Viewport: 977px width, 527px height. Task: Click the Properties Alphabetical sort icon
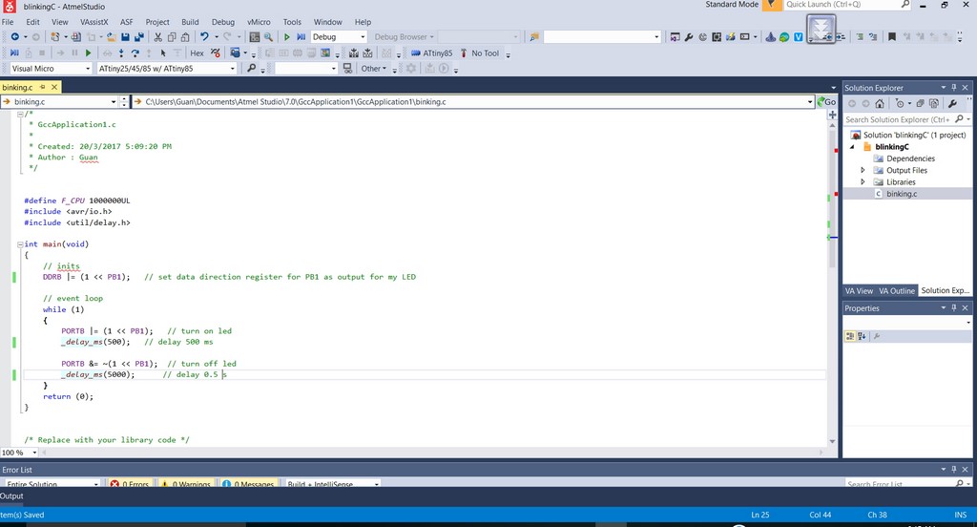(862, 336)
